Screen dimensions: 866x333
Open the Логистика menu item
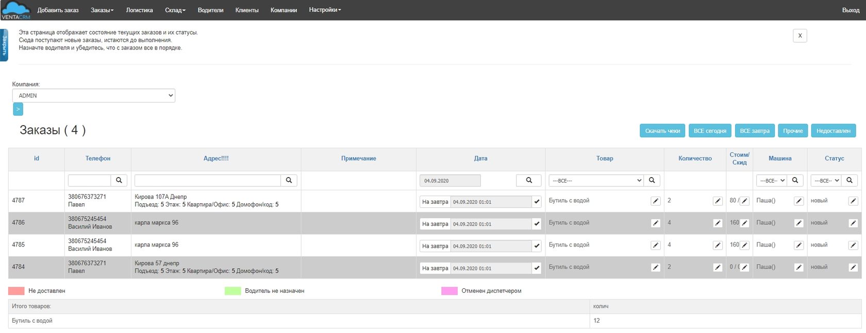tap(139, 10)
